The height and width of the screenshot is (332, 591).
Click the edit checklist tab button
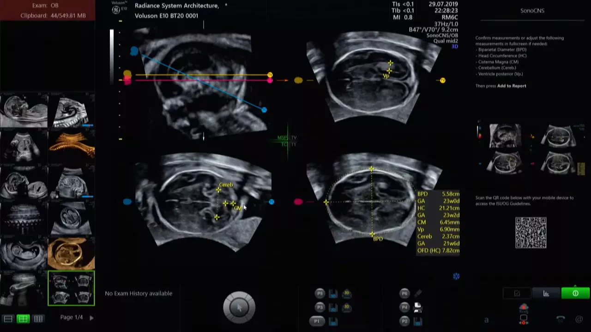pos(517,293)
